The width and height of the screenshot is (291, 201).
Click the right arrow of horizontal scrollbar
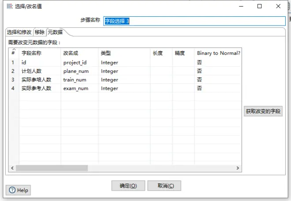click(x=238, y=168)
